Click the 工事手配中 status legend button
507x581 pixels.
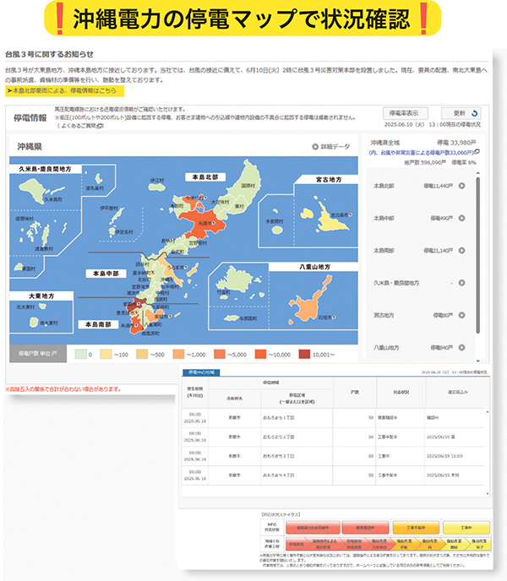(416, 527)
